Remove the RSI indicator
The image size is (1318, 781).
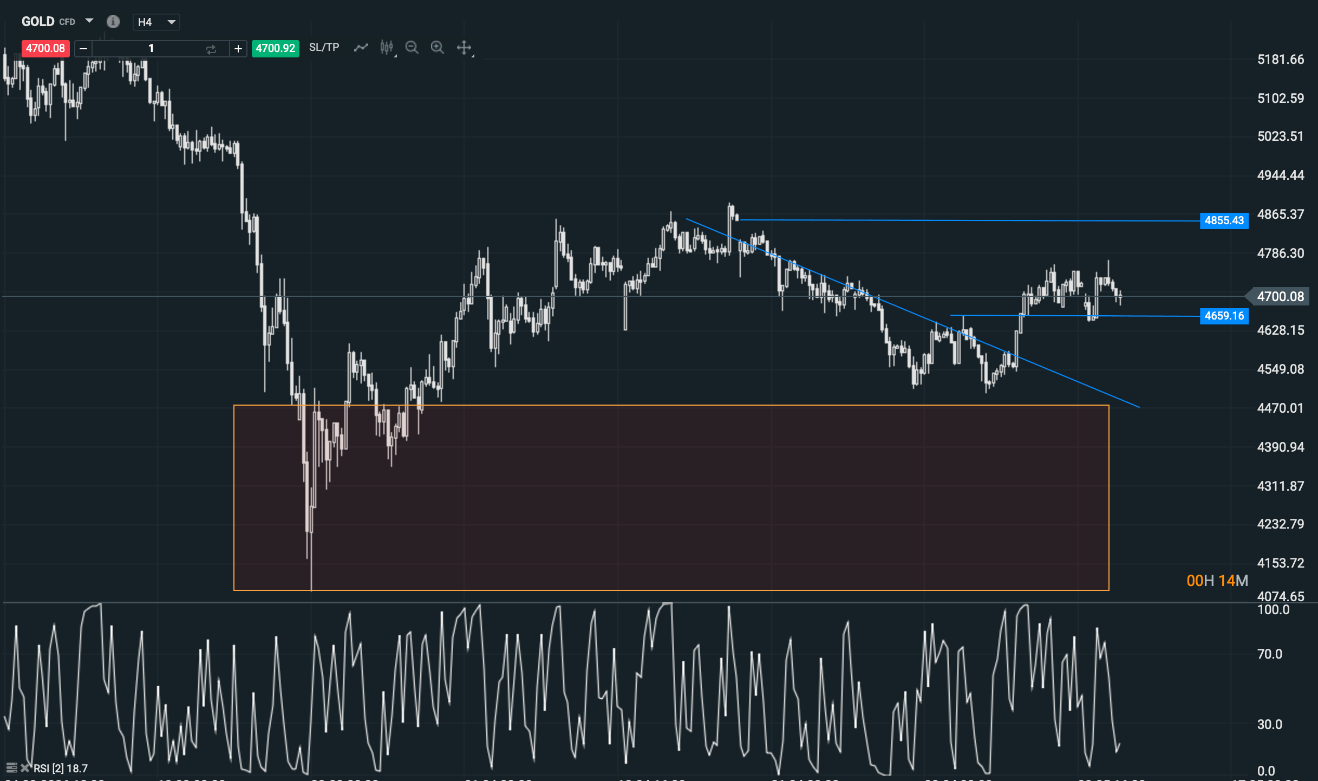pos(25,767)
